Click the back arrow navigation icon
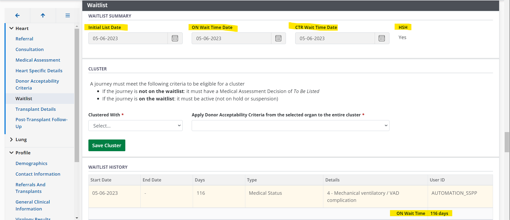Image resolution: width=510 pixels, height=220 pixels. tap(18, 15)
